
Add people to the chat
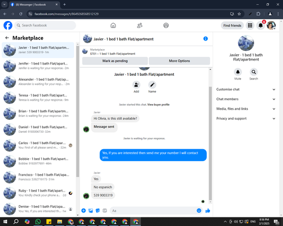(136, 85)
